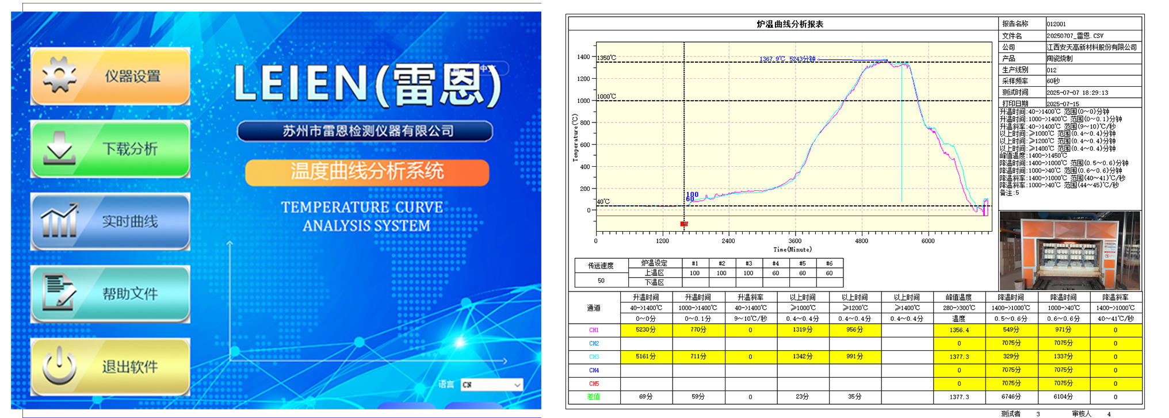Click the 审核人 label below the table
The height and width of the screenshot is (418, 1169).
(1081, 413)
